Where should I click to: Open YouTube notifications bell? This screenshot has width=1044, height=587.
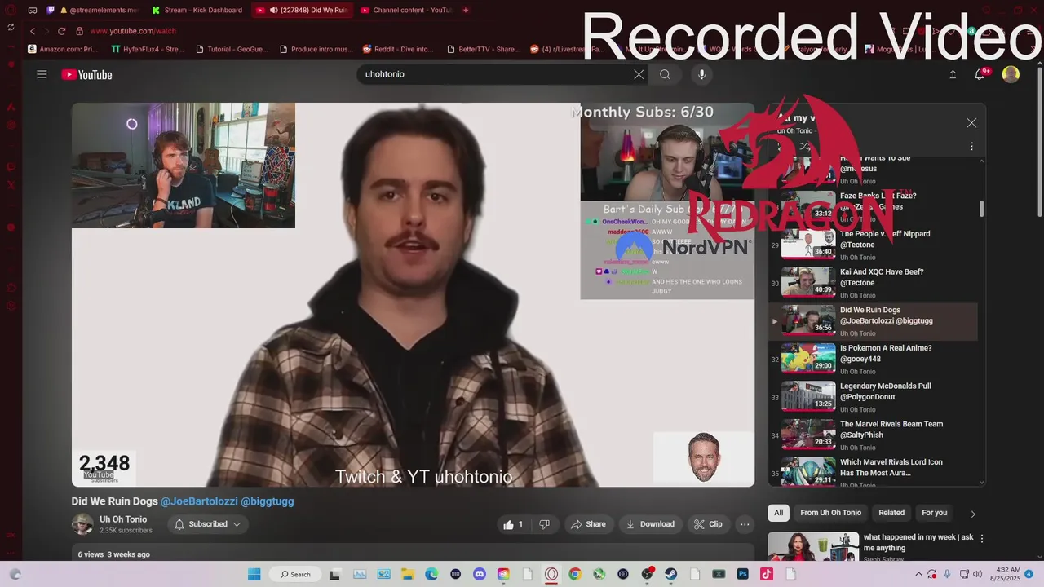coord(981,74)
